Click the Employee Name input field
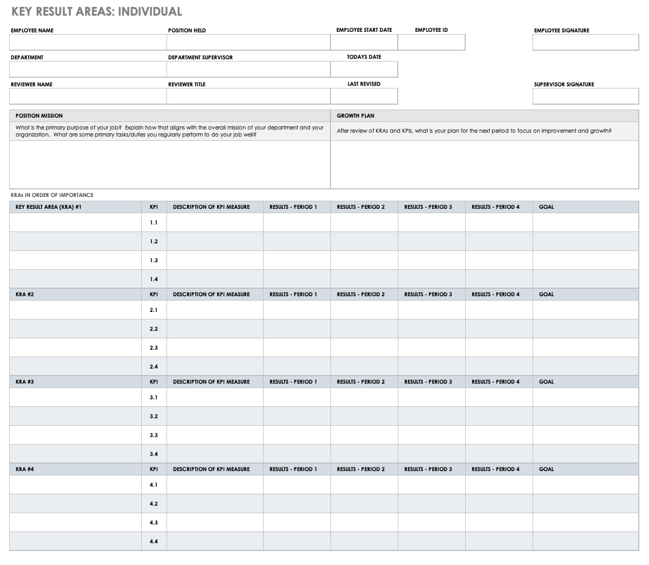 [88, 42]
